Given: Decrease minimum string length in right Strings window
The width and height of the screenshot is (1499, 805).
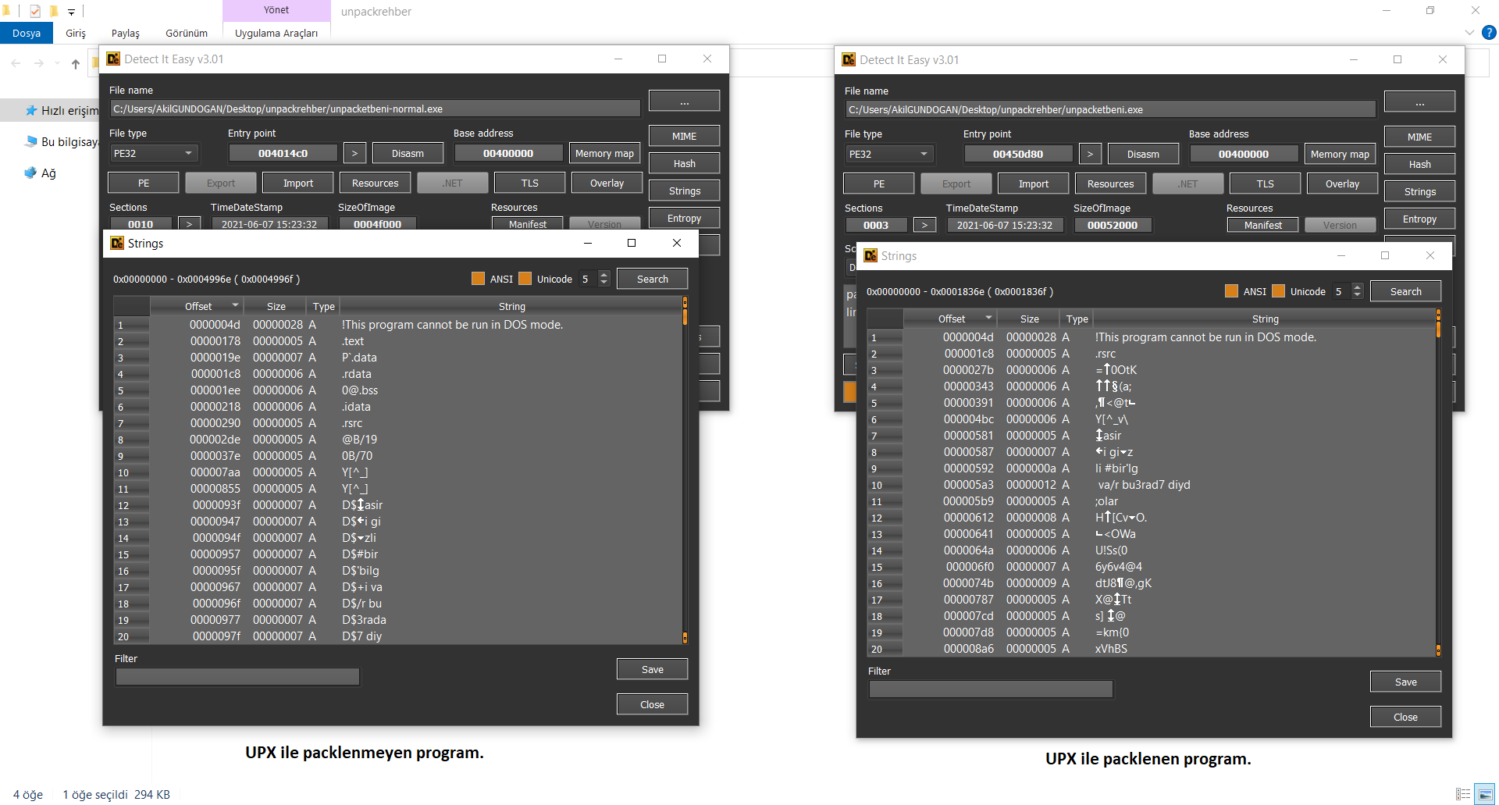Looking at the screenshot, I should (1357, 295).
